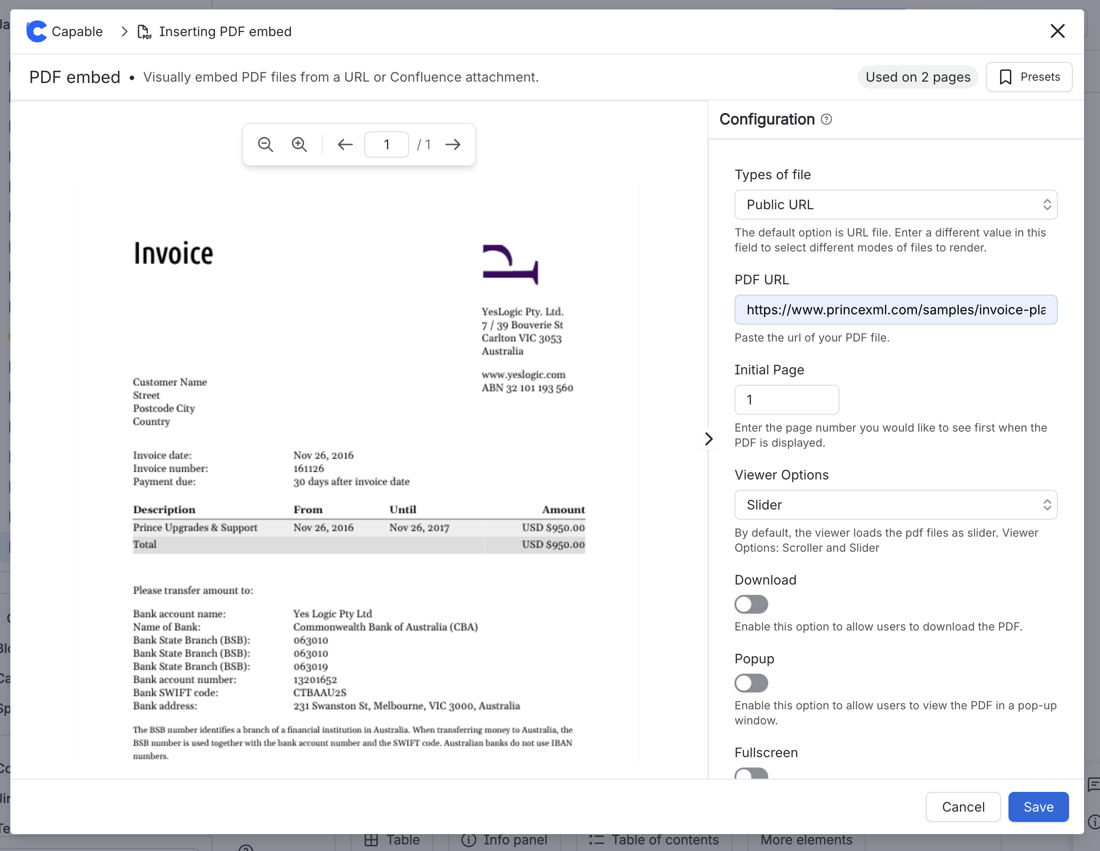Click the Download section label
The width and height of the screenshot is (1100, 851).
(765, 579)
